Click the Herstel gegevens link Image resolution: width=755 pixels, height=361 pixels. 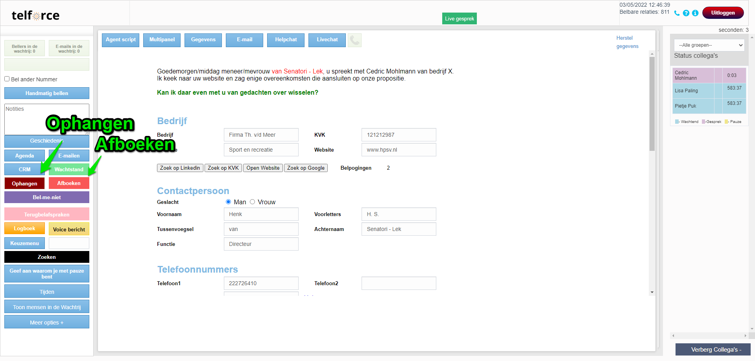pos(627,42)
